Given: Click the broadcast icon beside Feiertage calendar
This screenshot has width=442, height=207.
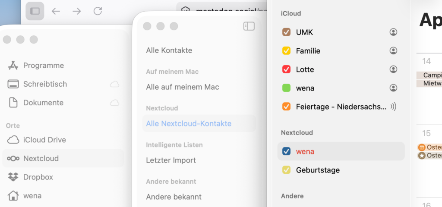Looking at the screenshot, I should coord(393,107).
